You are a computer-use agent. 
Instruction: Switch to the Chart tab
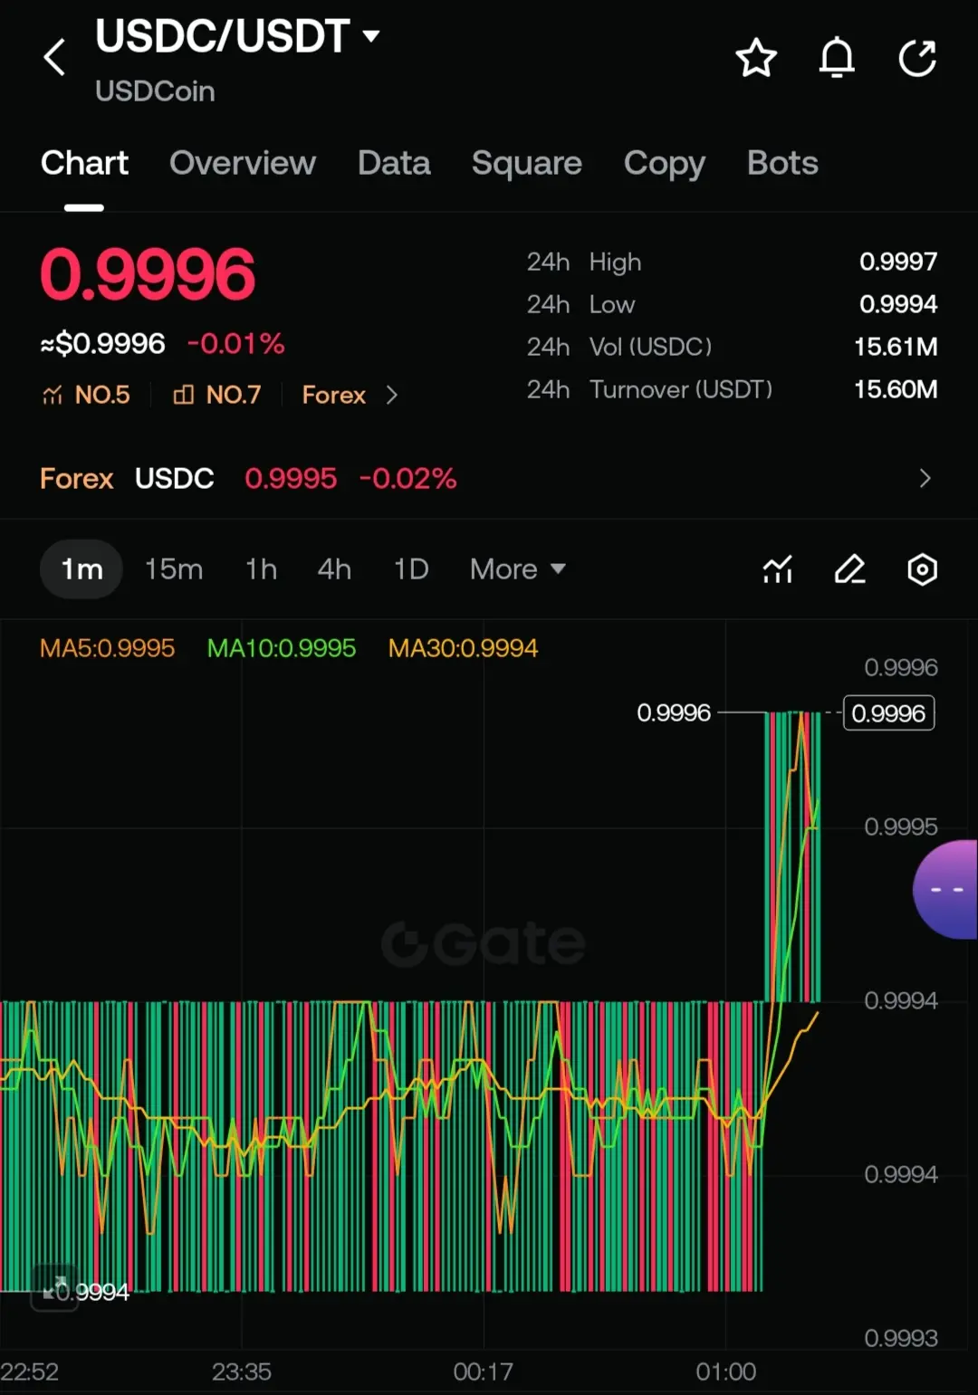84,163
